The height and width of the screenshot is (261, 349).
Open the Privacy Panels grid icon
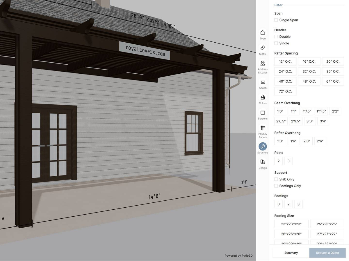(263, 128)
